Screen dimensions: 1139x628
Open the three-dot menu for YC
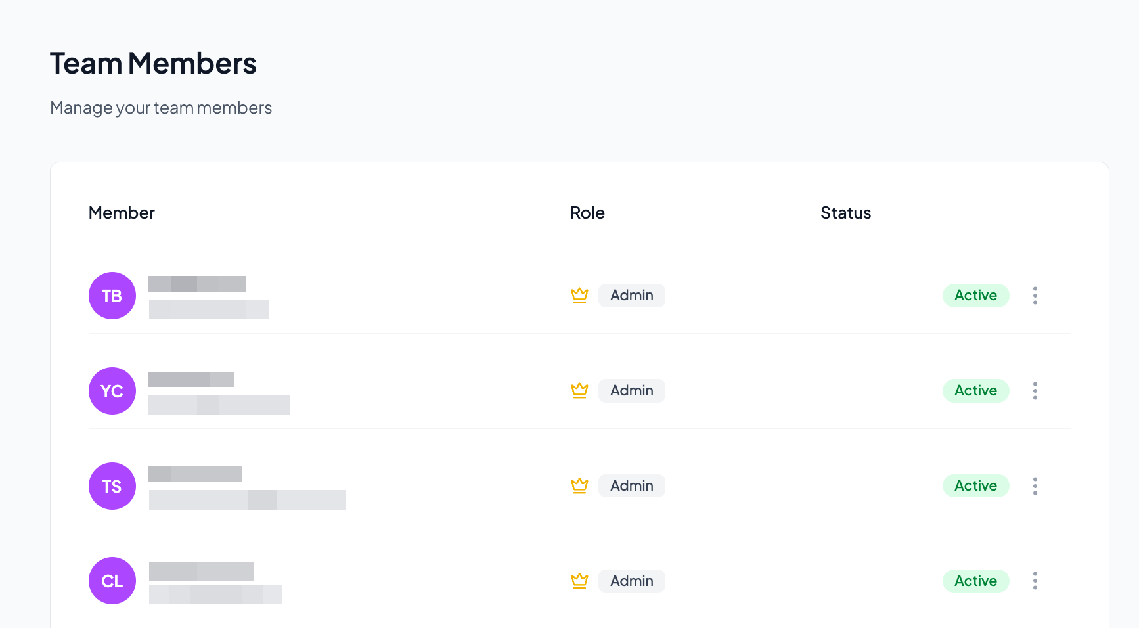[x=1035, y=391]
